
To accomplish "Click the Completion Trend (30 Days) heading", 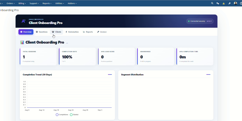I will [x=37, y=75].
